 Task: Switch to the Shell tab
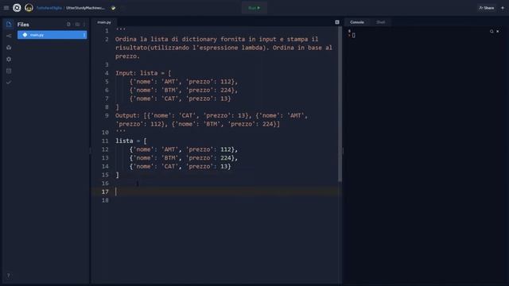click(x=380, y=22)
